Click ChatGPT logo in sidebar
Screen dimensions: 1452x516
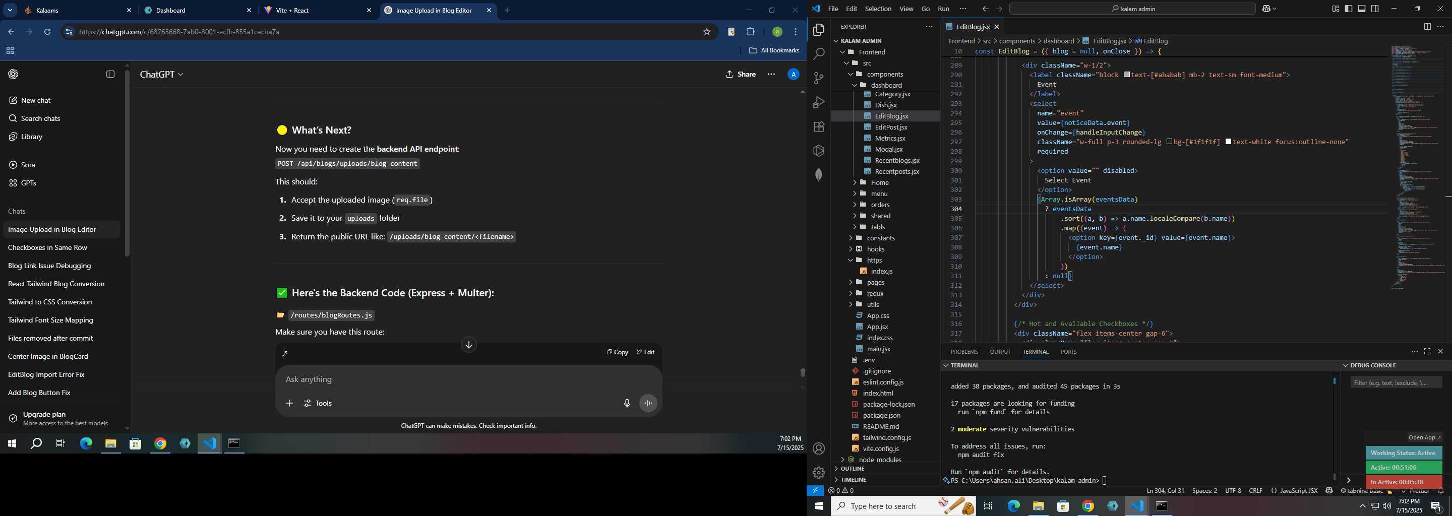(14, 75)
